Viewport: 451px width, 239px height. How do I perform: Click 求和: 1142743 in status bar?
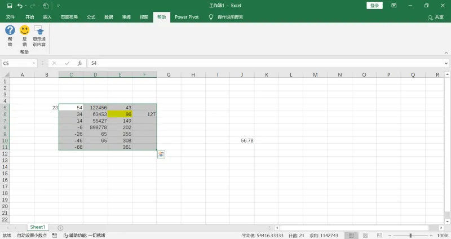point(324,236)
